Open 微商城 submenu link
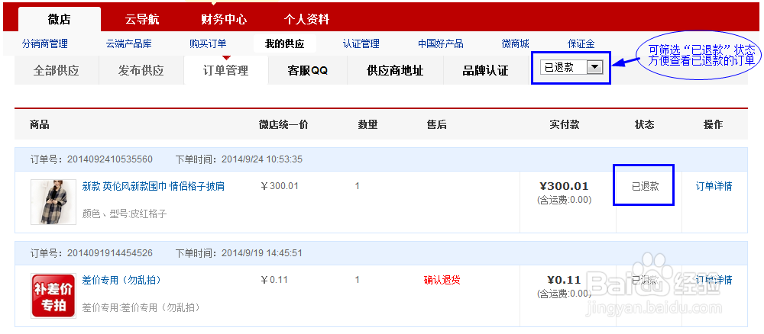Screen dimensions: 764x334 [x=515, y=43]
